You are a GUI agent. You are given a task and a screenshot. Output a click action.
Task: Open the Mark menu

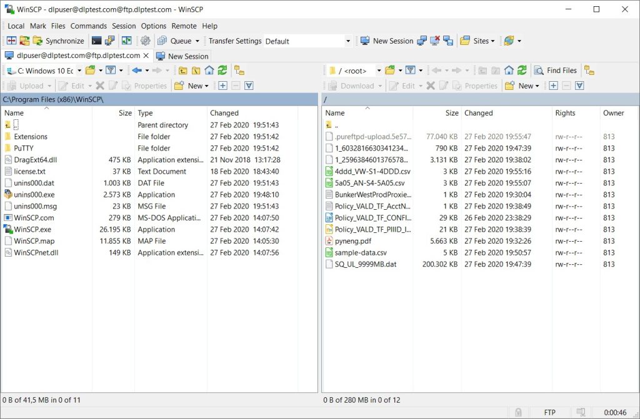click(x=38, y=26)
